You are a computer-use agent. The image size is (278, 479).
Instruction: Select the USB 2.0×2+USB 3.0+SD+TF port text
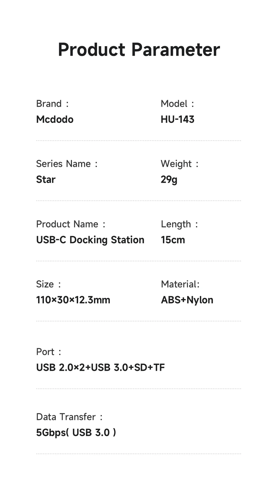(100, 367)
